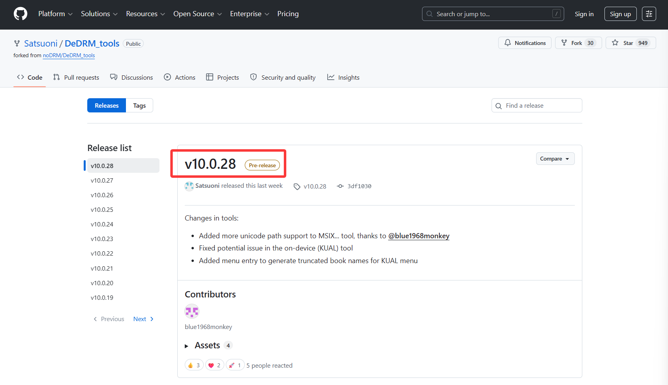
Task: Expand the Open Source menu
Action: [197, 14]
